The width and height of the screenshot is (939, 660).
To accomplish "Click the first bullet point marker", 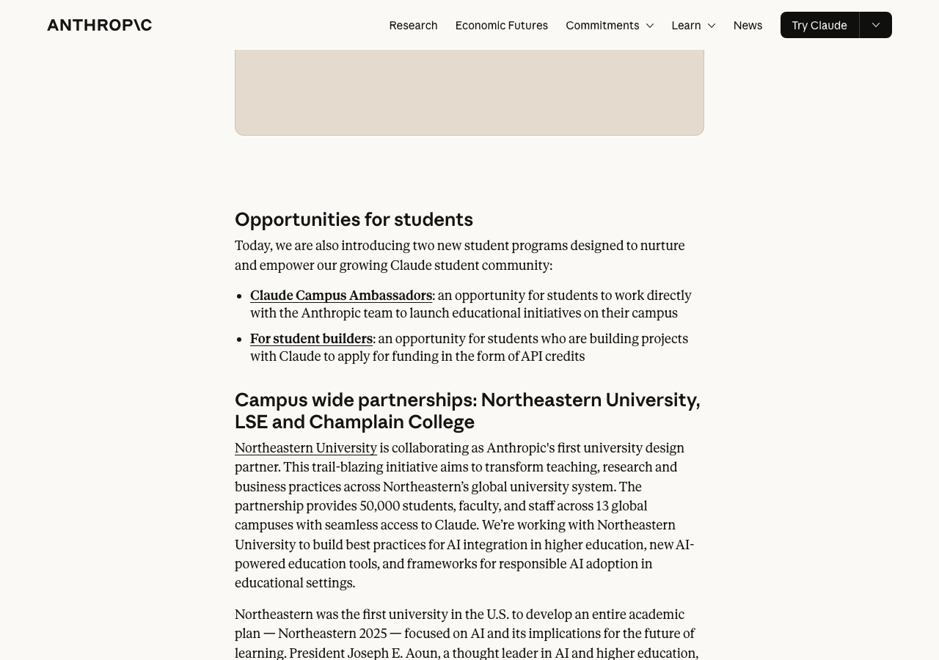I will (240, 296).
